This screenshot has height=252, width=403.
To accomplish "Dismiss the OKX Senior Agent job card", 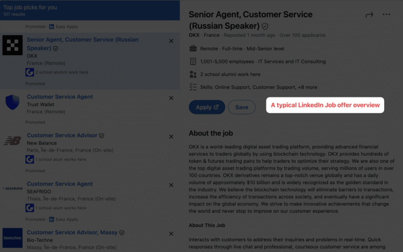I will pos(171,41).
